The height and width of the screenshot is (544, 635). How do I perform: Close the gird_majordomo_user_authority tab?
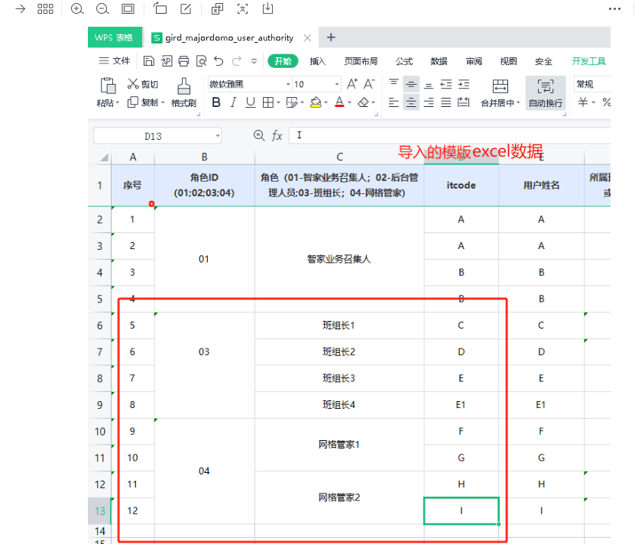307,37
